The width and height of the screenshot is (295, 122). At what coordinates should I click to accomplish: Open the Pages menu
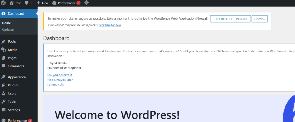(12, 58)
